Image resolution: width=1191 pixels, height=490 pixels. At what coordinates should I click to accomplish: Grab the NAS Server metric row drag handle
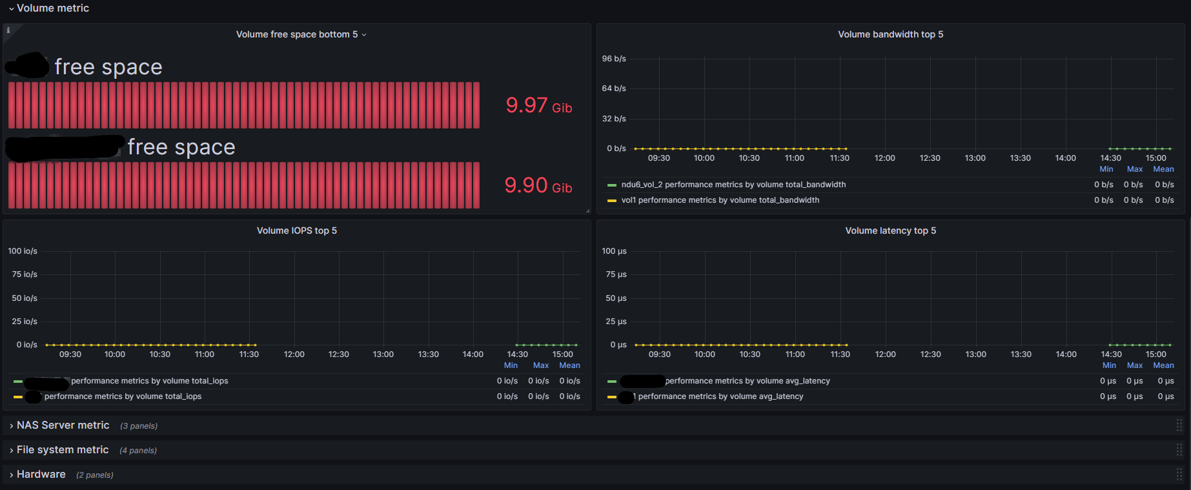pyautogui.click(x=1179, y=425)
